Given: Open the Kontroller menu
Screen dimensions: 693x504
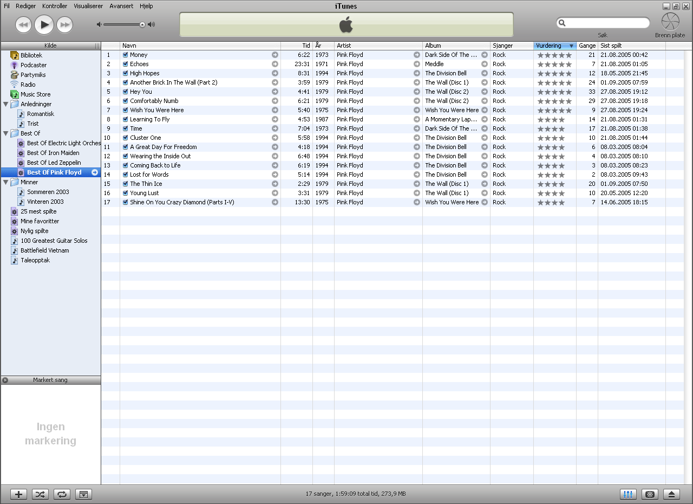Looking at the screenshot, I should [x=55, y=6].
